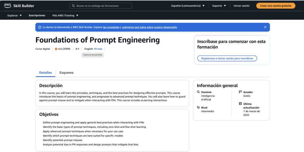Expand the Soporte dropdown menu
This screenshot has height=152, width=304.
tap(219, 6)
